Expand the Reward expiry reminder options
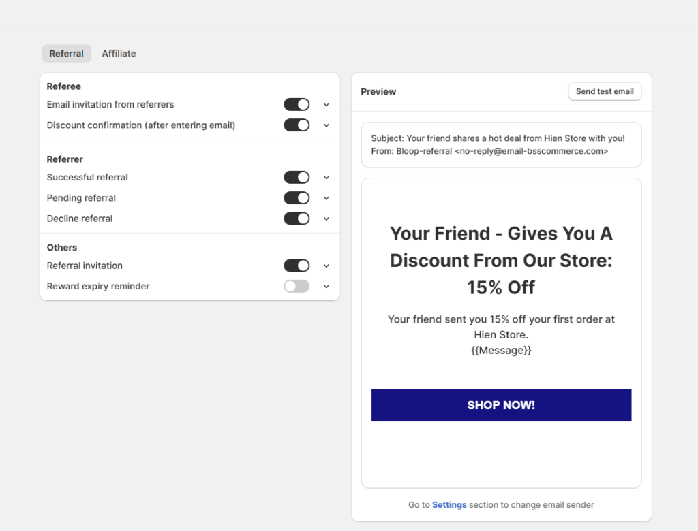The width and height of the screenshot is (698, 531). click(x=326, y=286)
